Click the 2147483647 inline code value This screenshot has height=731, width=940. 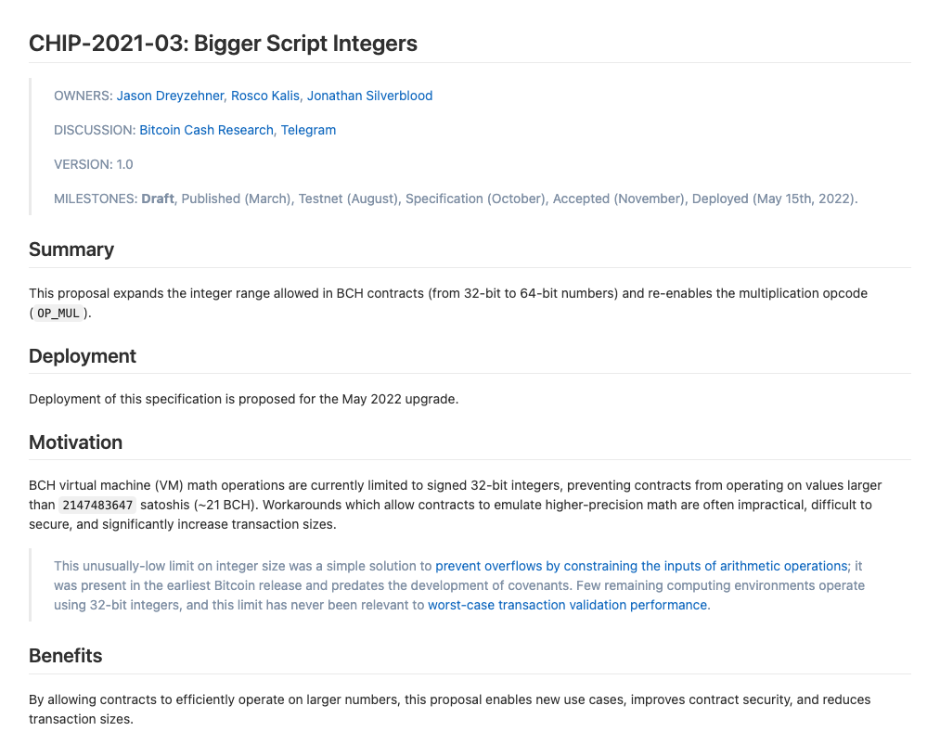[x=97, y=505]
